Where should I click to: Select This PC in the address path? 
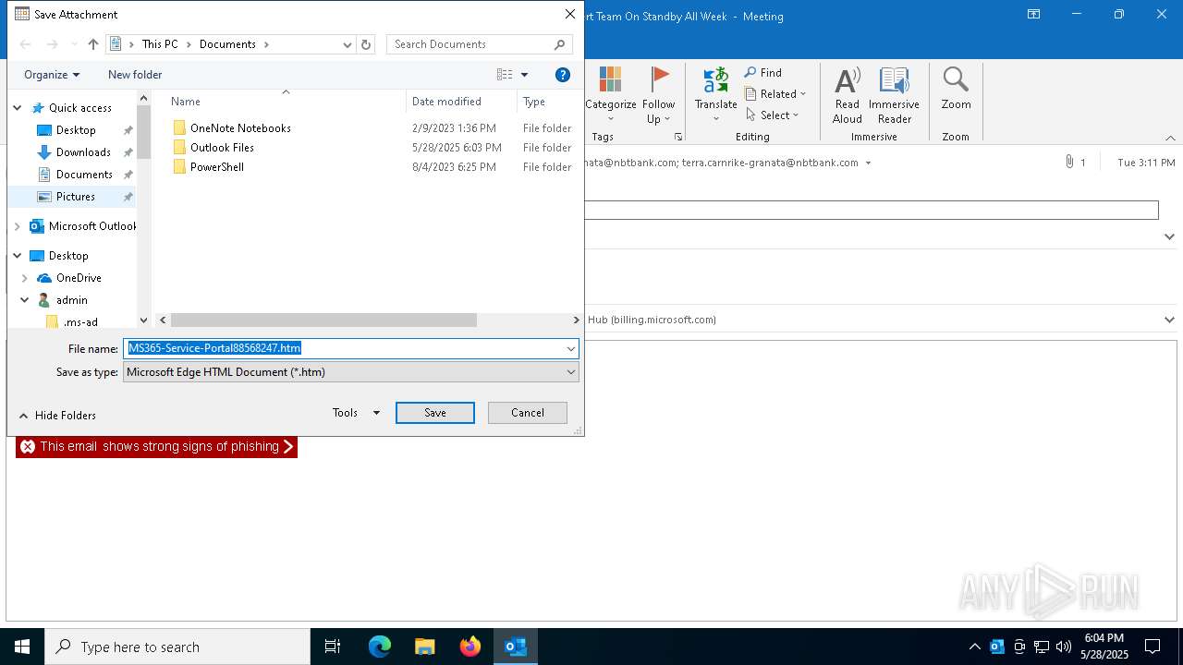click(160, 44)
